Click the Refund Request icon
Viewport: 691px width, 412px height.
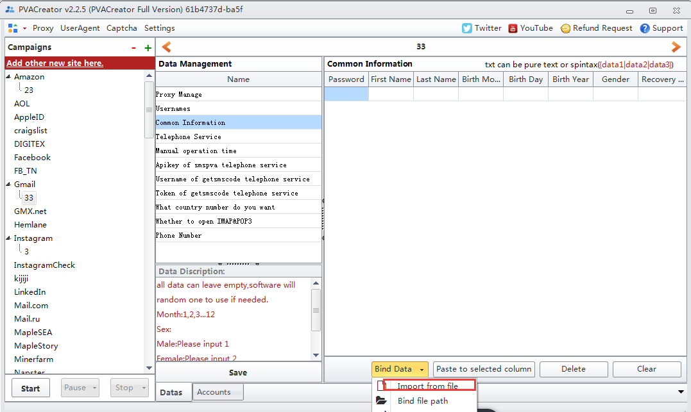click(565, 28)
